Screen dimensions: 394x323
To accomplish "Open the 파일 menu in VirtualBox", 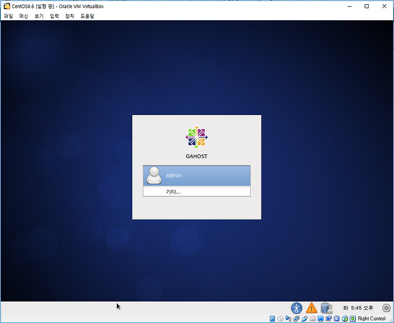I will [x=8, y=16].
